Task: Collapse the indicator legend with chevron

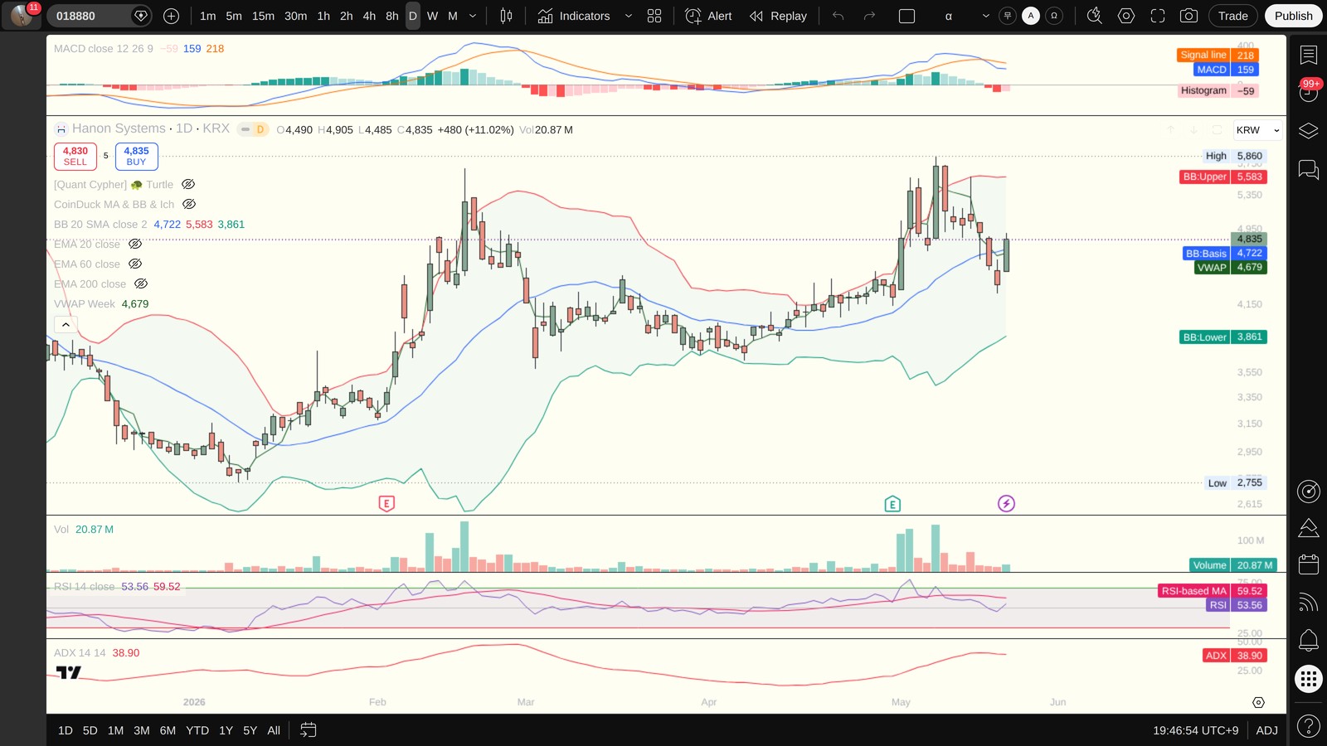Action: point(66,324)
